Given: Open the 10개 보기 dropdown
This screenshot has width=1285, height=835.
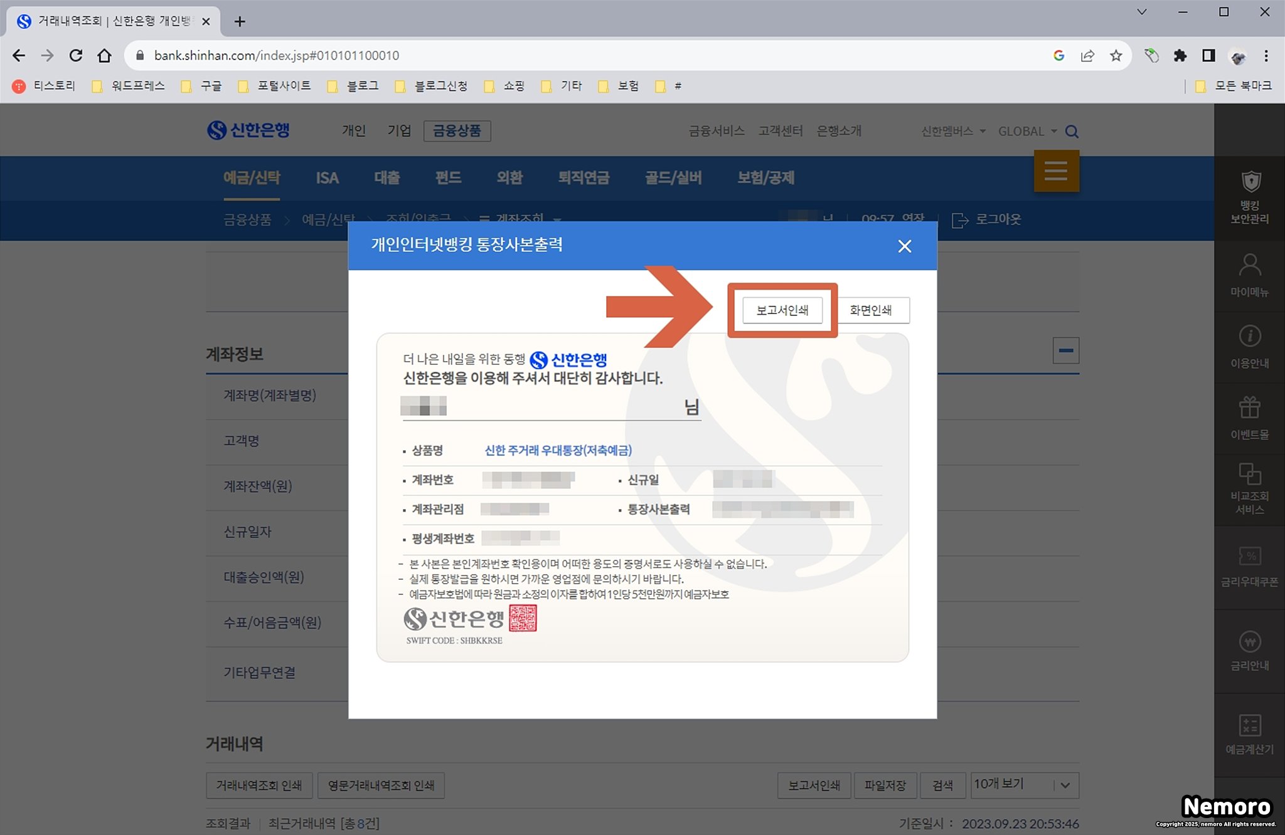Looking at the screenshot, I should pyautogui.click(x=1024, y=784).
